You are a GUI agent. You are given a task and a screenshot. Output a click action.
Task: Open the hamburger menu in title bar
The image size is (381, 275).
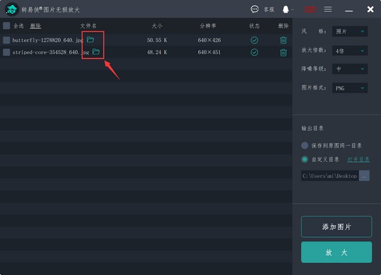328,10
